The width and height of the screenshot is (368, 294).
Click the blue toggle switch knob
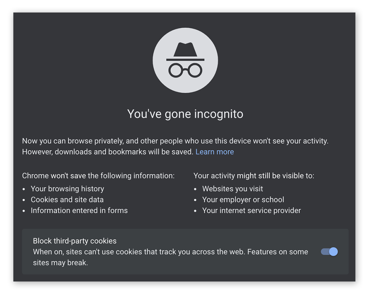(x=333, y=251)
